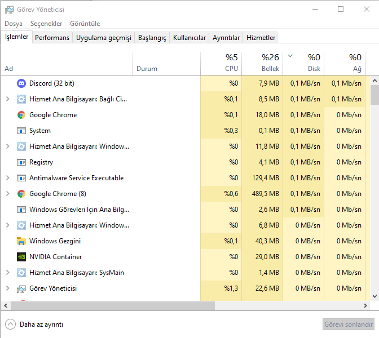Open the Seçenekler menu
The image size is (379, 338).
pyautogui.click(x=46, y=24)
